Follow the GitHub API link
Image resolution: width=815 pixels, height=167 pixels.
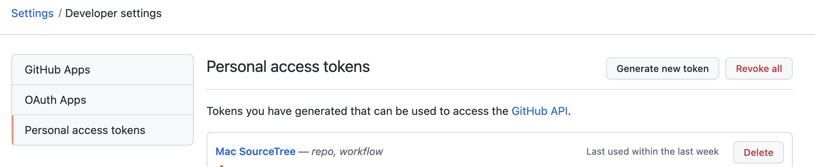(539, 111)
